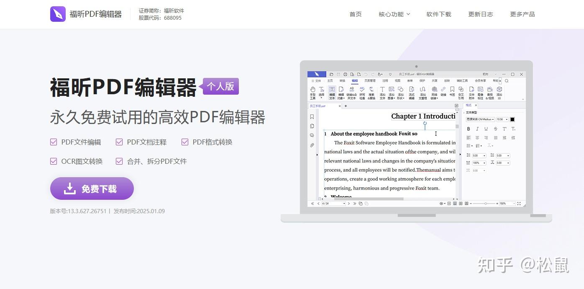Open the 更新日志 navigation link
The height and width of the screenshot is (289, 584).
(x=481, y=14)
